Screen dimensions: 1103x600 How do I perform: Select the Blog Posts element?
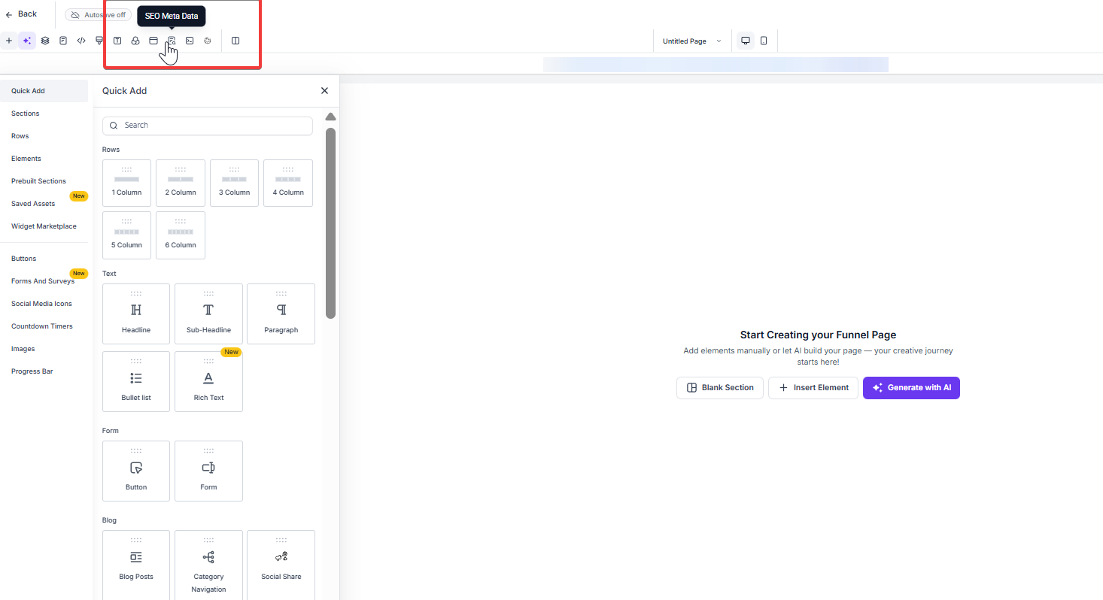(136, 564)
